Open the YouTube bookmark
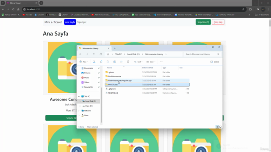Viewport: 271px width, 152px height. [x=28, y=15]
